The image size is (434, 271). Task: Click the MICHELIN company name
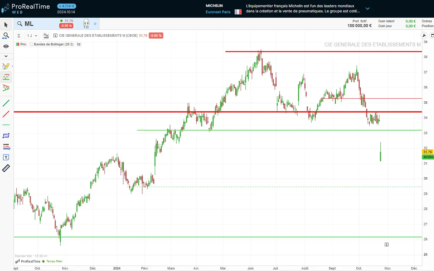[x=214, y=6]
